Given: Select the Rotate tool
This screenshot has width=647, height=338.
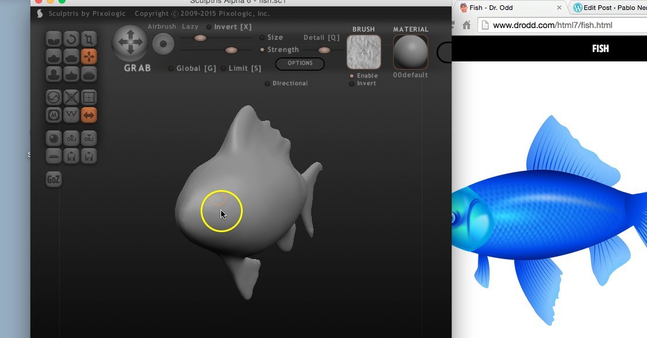Looking at the screenshot, I should (71, 39).
